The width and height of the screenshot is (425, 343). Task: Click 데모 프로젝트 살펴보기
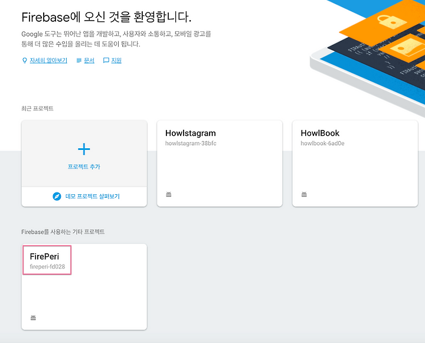pyautogui.click(x=93, y=197)
